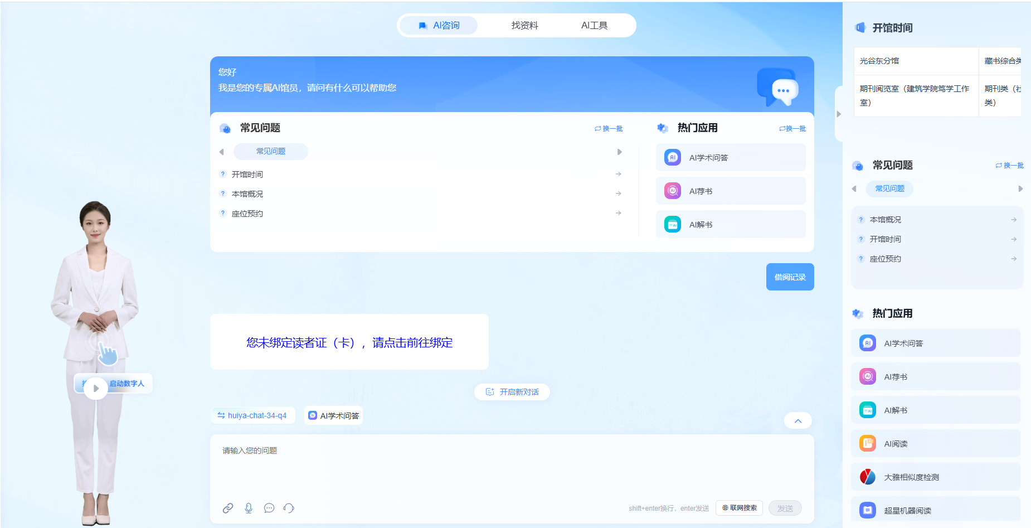Launch AI学术问答 in sidebar 热门应用
Screen dimensions: 1031x528
point(936,343)
